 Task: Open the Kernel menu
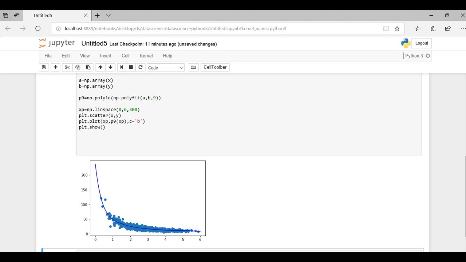146,56
